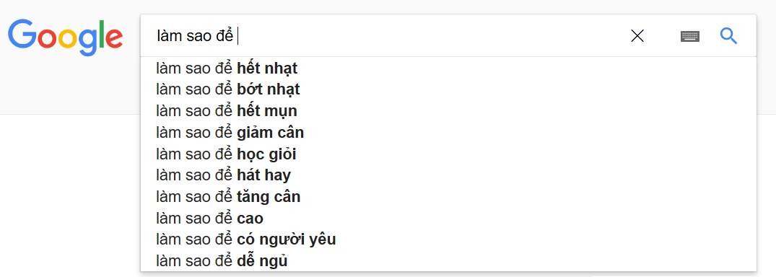
Task: Click the bold text "giảm cân"
Action: [270, 133]
